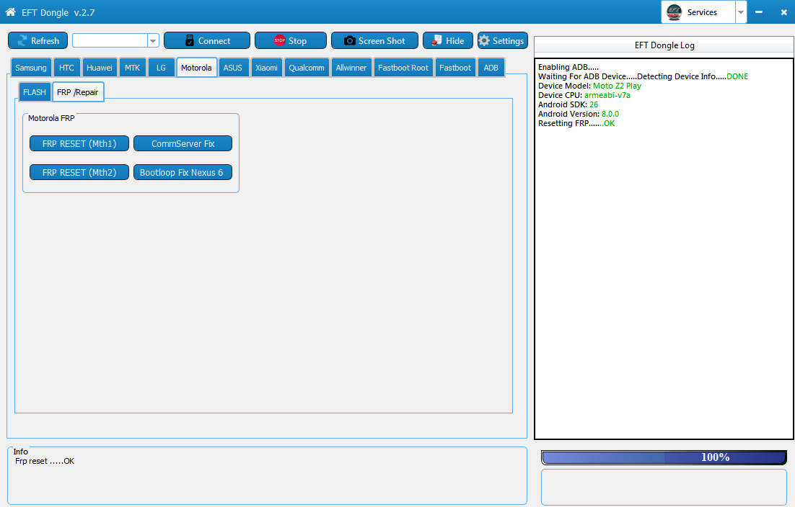
Task: Switch to the Xiaomi tab
Action: (x=266, y=67)
